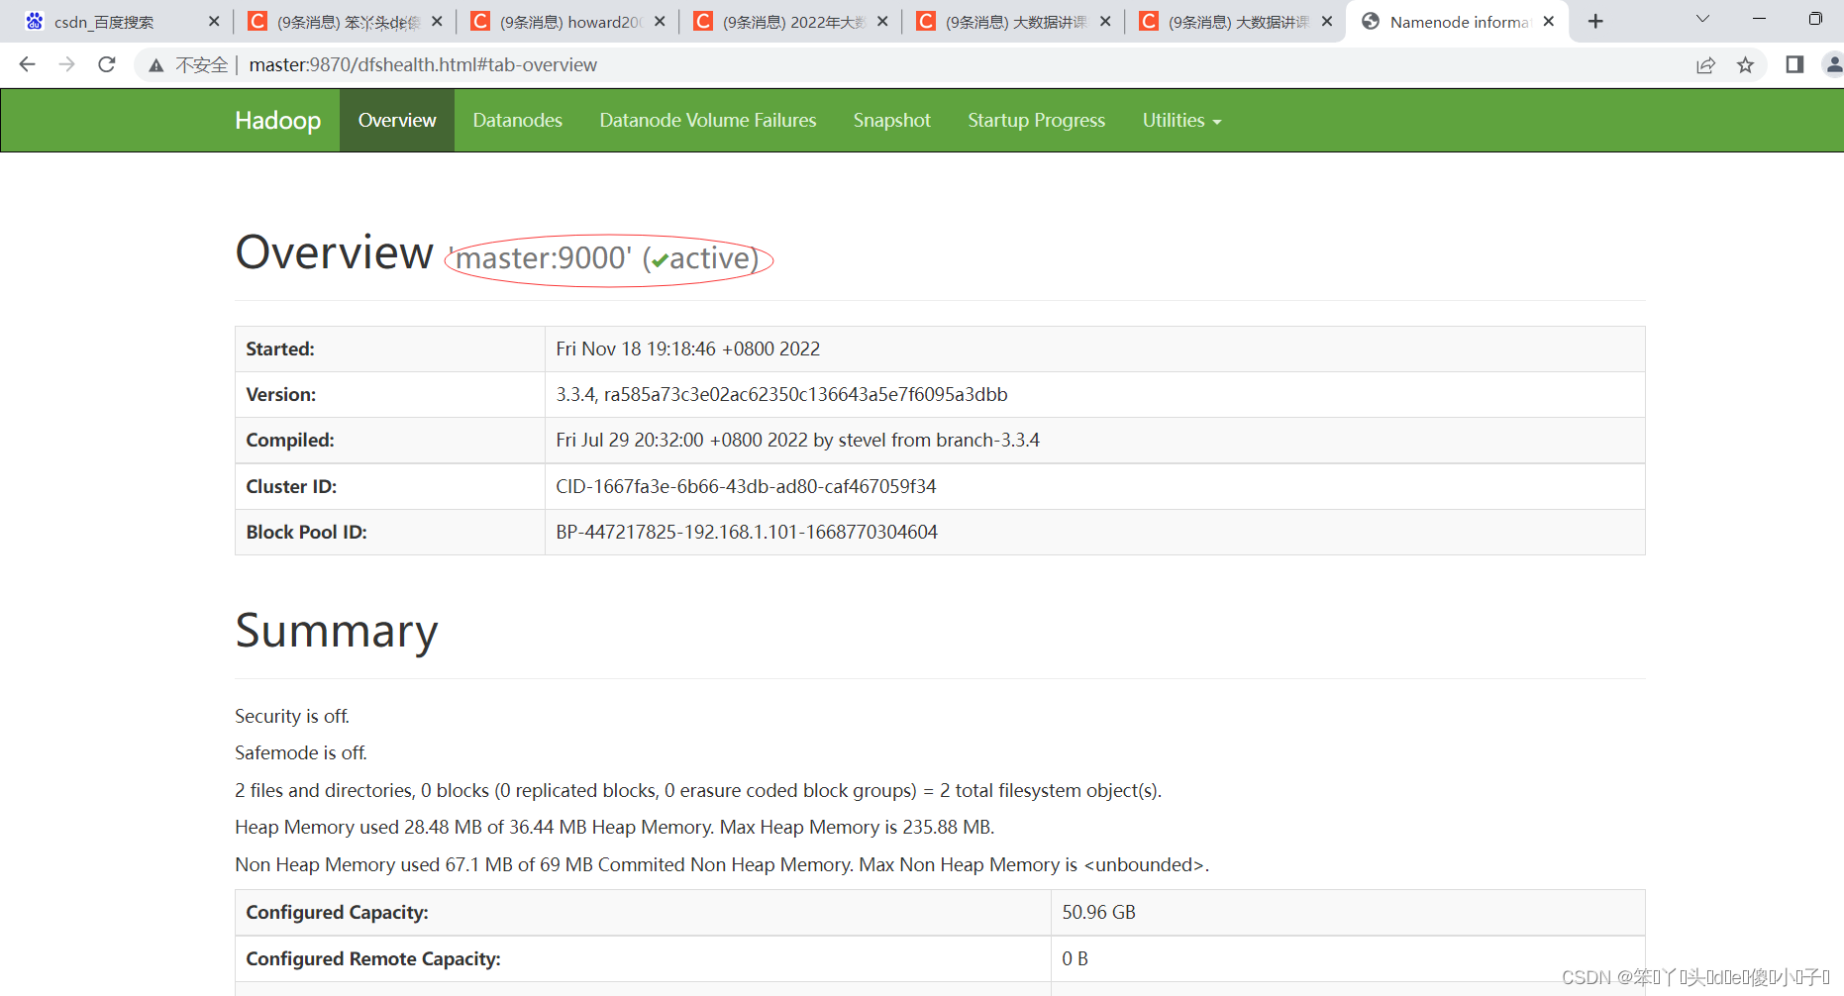This screenshot has width=1844, height=996.
Task: Switch to the Snapshot tab
Action: pos(890,120)
